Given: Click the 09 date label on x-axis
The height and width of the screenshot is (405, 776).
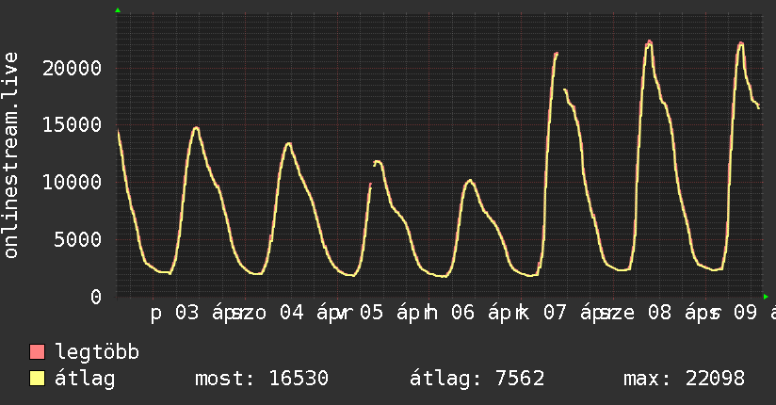Looking at the screenshot, I should [x=745, y=313].
